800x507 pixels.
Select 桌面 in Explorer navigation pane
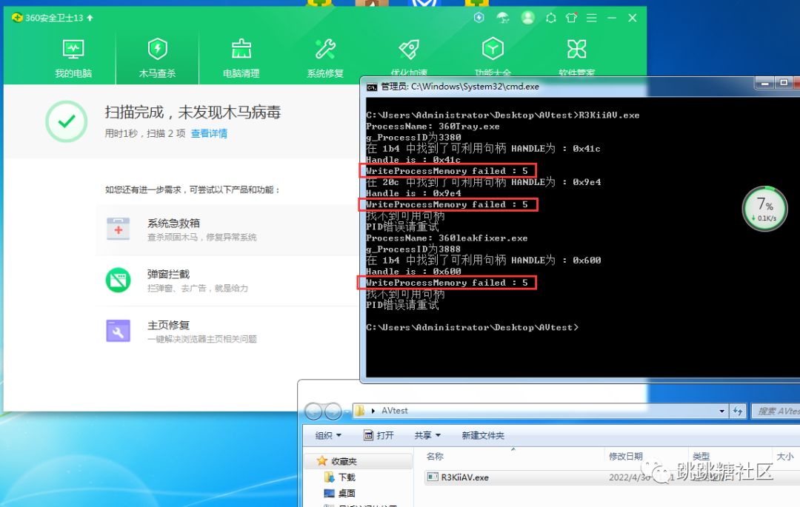(347, 493)
